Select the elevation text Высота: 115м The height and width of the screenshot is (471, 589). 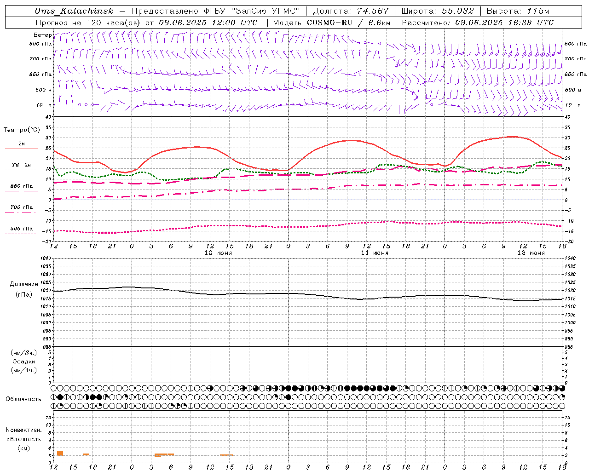[518, 11]
